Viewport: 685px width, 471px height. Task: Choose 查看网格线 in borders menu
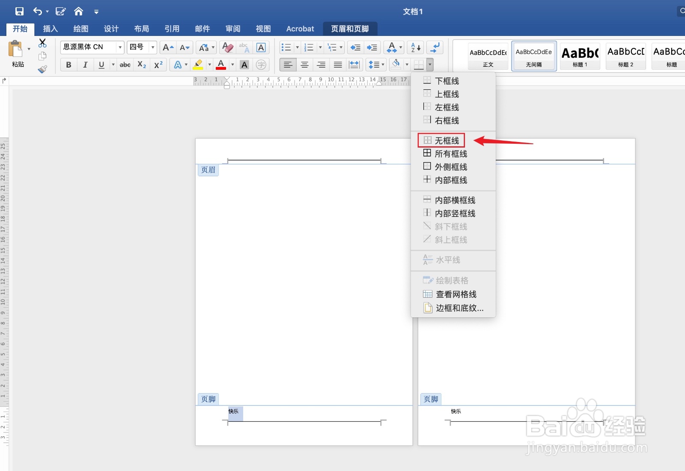(x=453, y=294)
